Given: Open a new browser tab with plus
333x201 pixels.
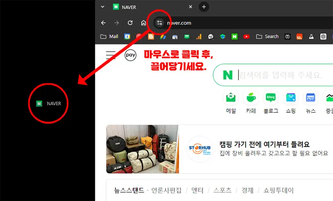Looking at the screenshot, I should pyautogui.click(x=204, y=7).
